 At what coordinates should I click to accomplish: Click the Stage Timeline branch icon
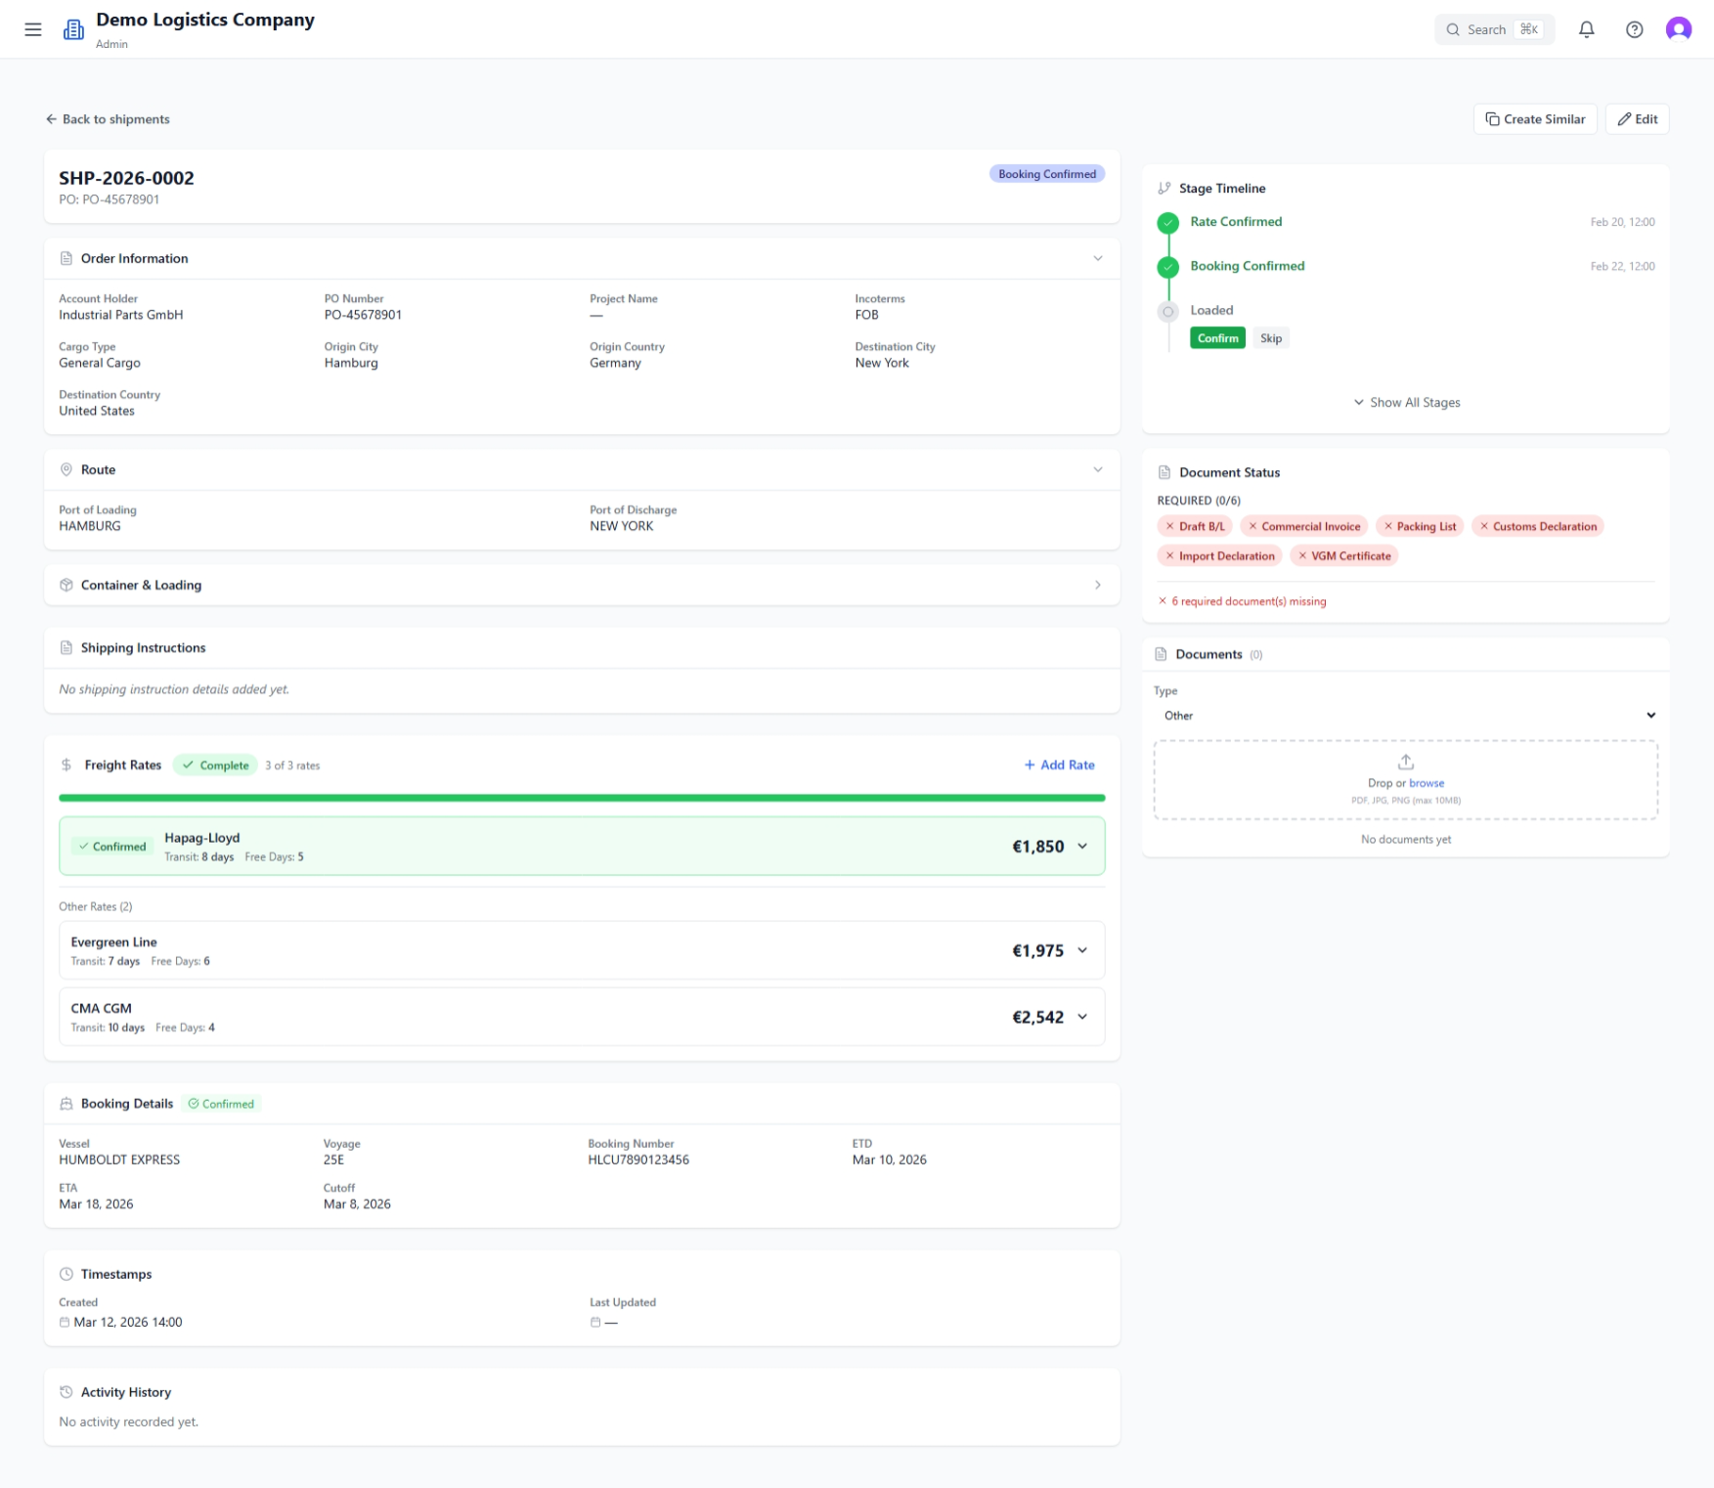(x=1164, y=189)
